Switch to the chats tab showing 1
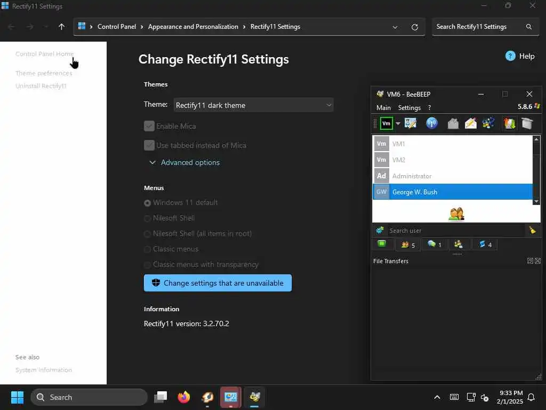Screen dimensions: 546x410 pyautogui.click(x=434, y=245)
